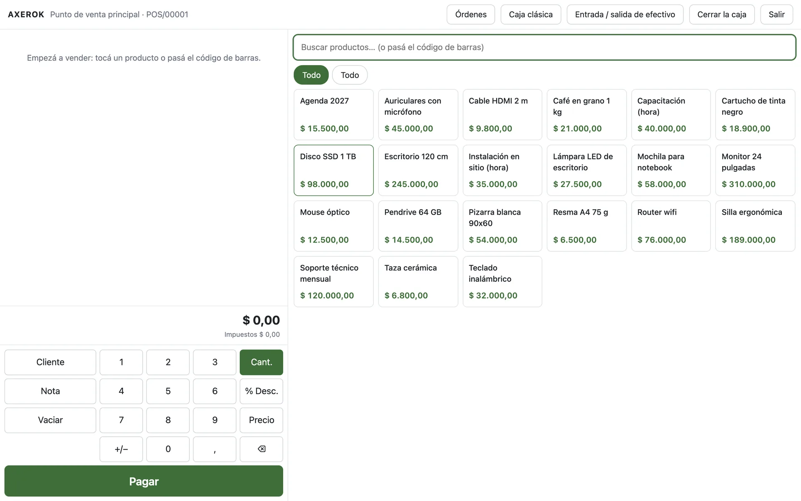The height and width of the screenshot is (501, 801).
Task: Select the outlined white Todo category chip
Action: coord(350,75)
